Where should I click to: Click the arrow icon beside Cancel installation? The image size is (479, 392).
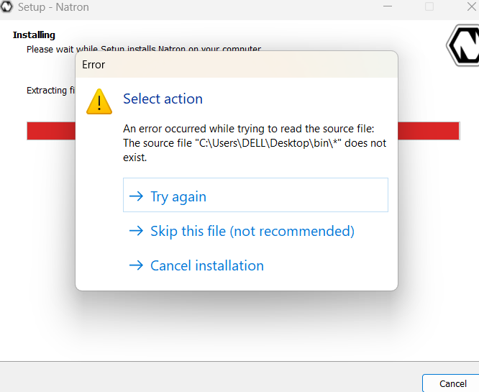pyautogui.click(x=136, y=265)
